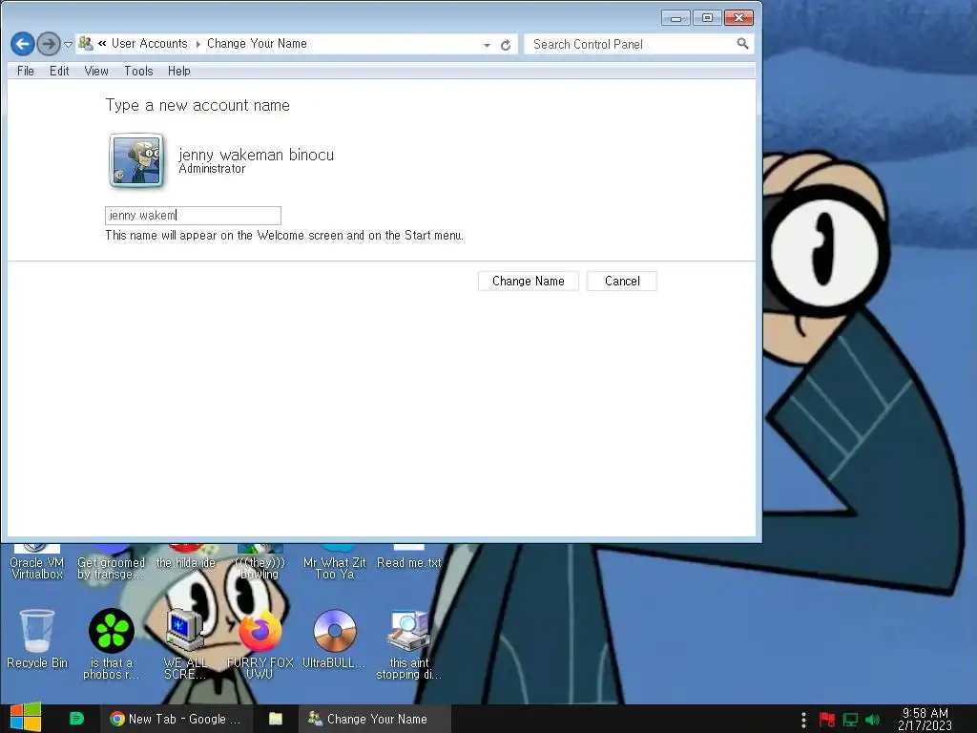Image resolution: width=977 pixels, height=733 pixels.
Task: Go back with the blue back arrow
Action: (23, 44)
